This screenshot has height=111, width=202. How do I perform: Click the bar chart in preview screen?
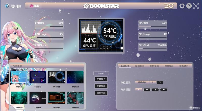click(x=91, y=27)
